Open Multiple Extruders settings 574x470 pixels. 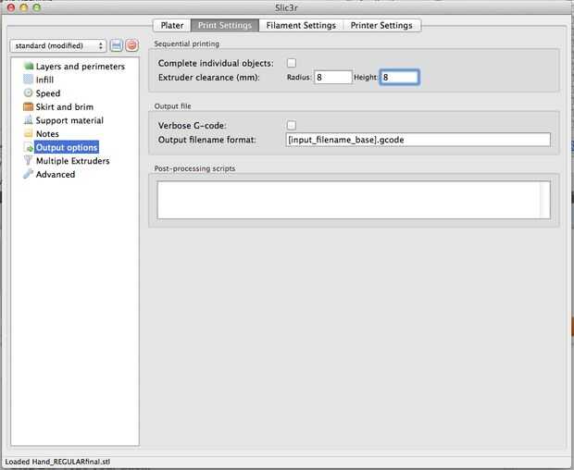72,161
